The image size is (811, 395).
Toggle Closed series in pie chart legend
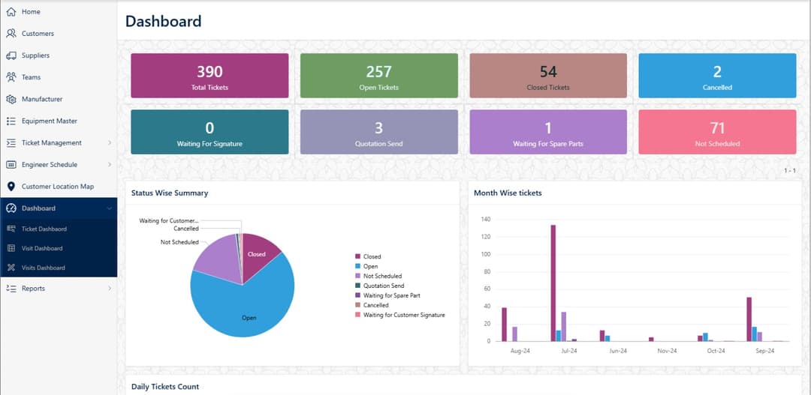[x=372, y=256]
